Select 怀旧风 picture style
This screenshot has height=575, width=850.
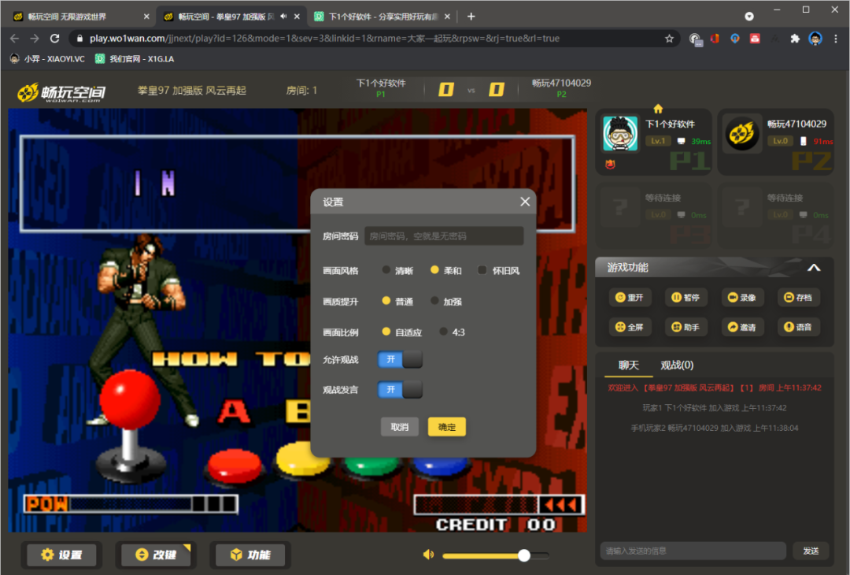coord(499,270)
